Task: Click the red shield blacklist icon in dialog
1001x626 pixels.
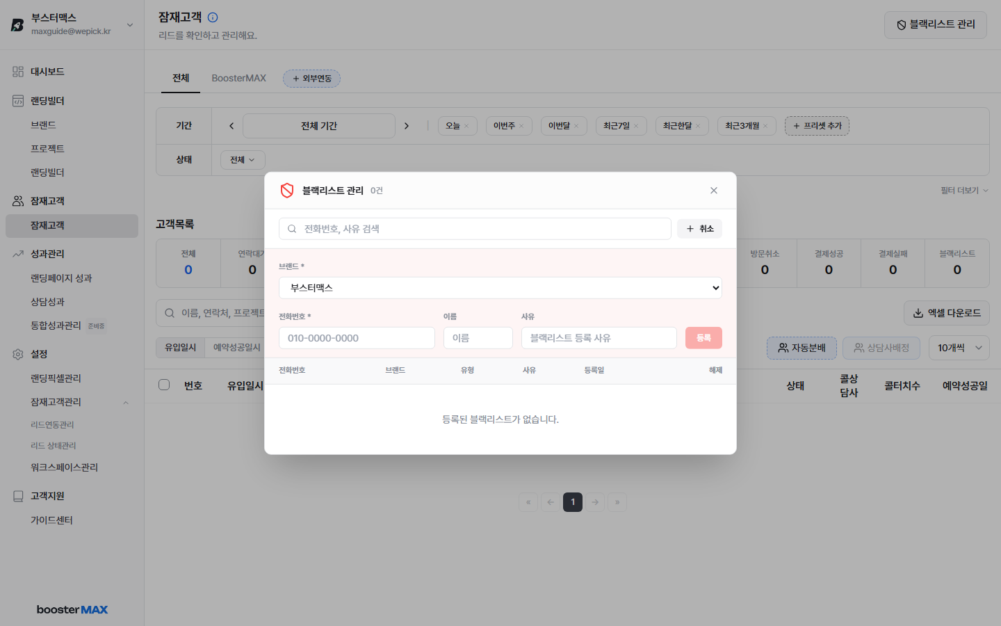Action: point(287,191)
